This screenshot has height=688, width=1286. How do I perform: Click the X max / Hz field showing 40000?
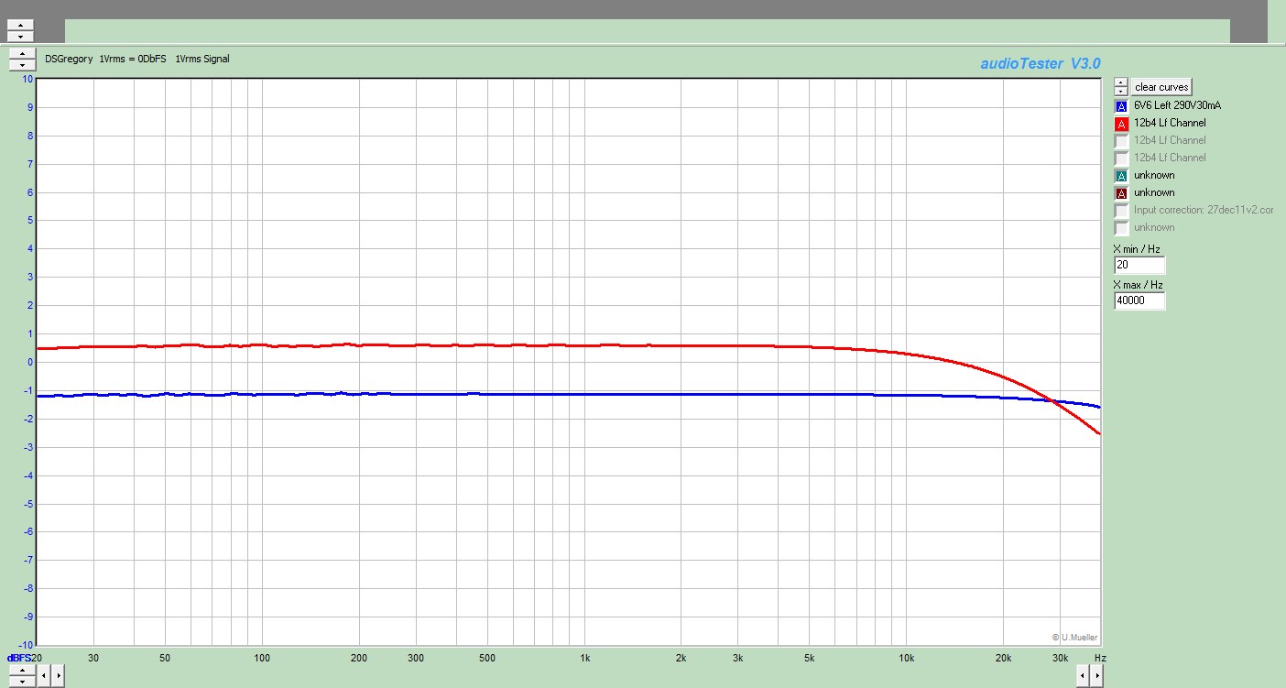(1139, 300)
